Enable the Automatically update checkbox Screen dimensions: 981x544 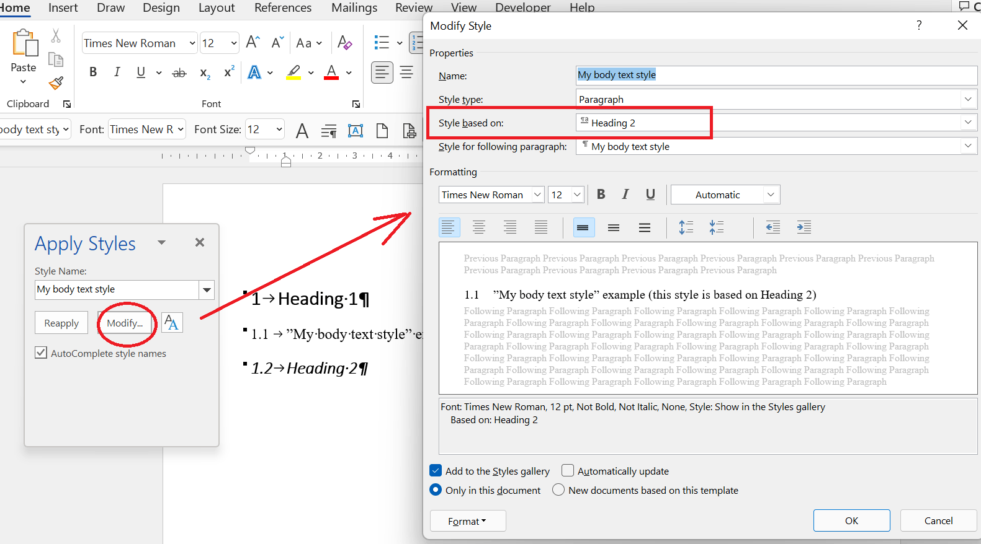pos(567,470)
